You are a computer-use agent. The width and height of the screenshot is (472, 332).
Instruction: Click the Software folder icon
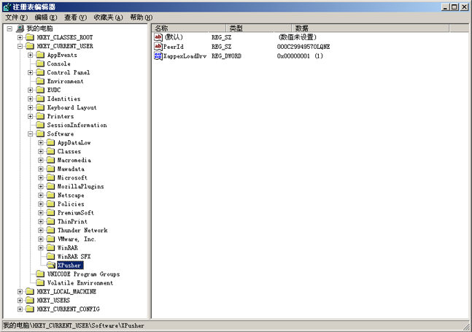[40, 134]
